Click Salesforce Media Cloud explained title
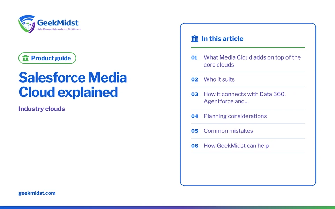This screenshot has width=335, height=209. click(x=73, y=85)
